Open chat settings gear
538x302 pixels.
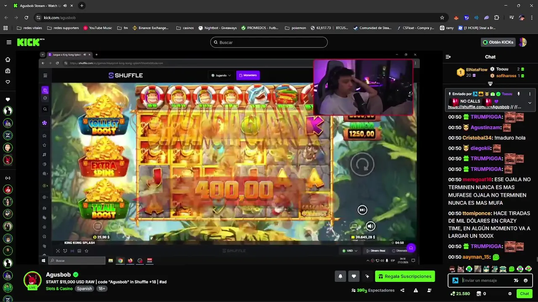click(x=510, y=294)
